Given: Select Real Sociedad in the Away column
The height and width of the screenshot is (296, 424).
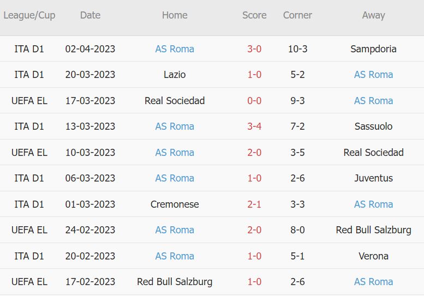Looking at the screenshot, I should click(x=373, y=153).
